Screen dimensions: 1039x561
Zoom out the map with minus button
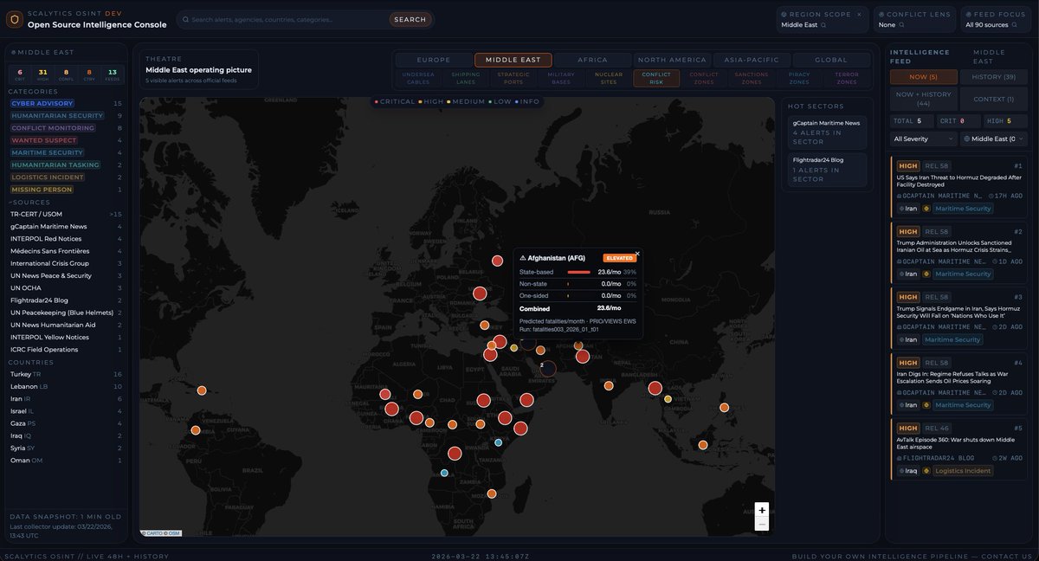(761, 524)
